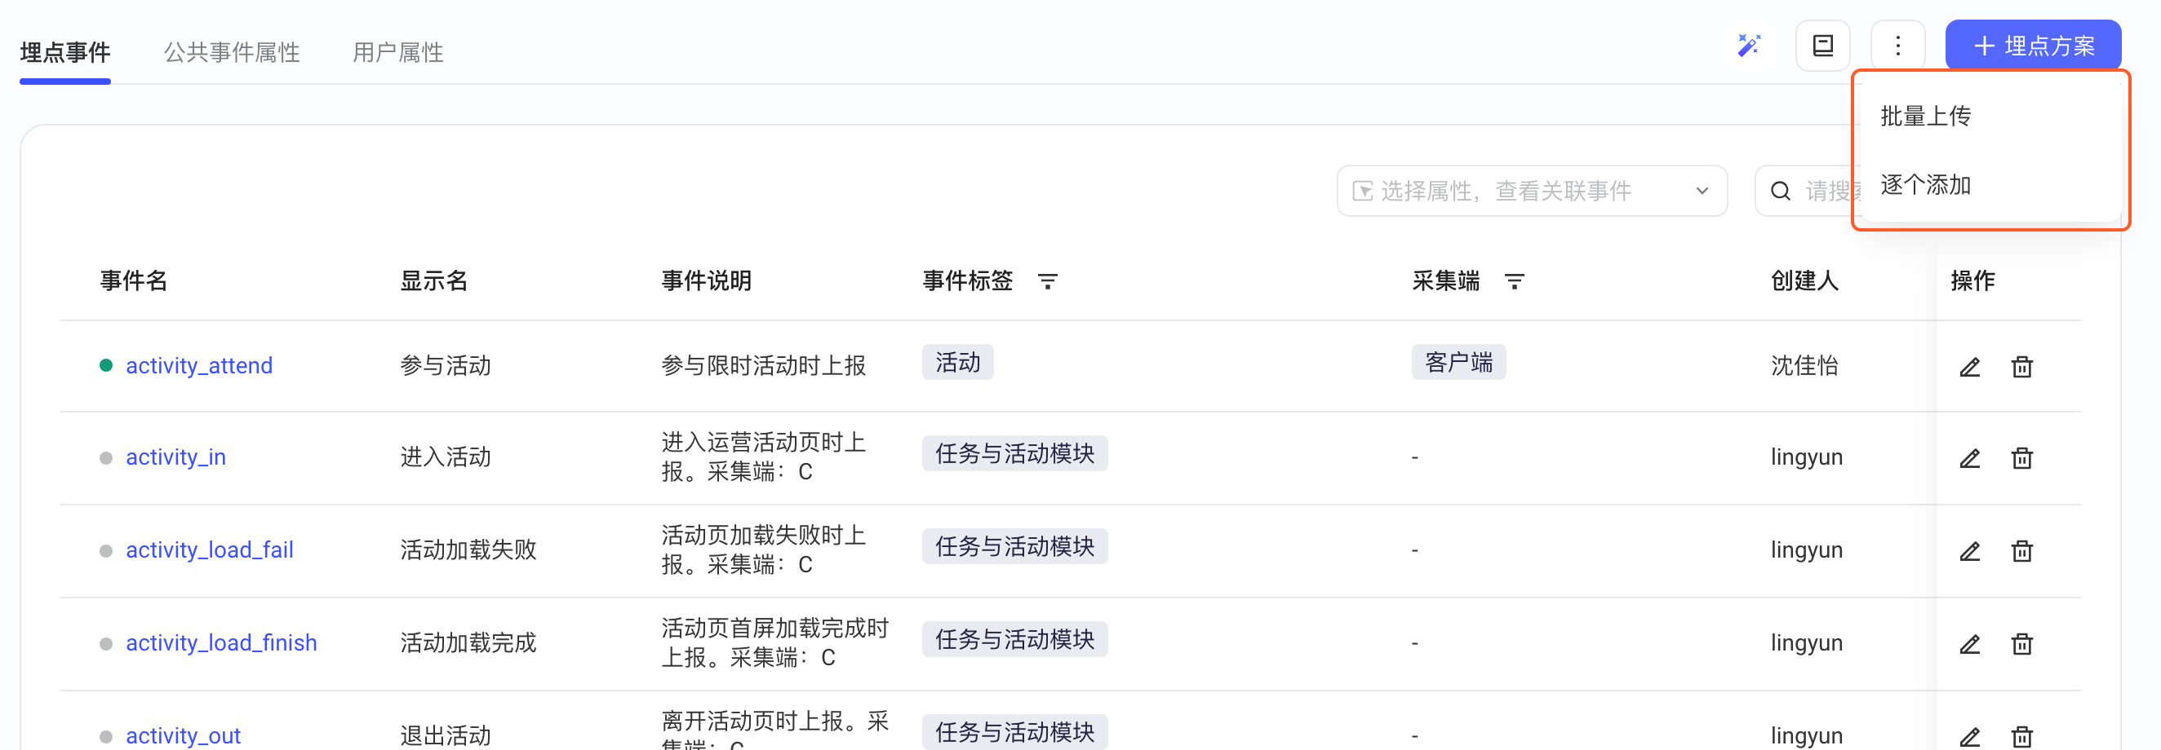This screenshot has height=750, width=2161.
Task: Open the book/document panel icon
Action: (1823, 46)
